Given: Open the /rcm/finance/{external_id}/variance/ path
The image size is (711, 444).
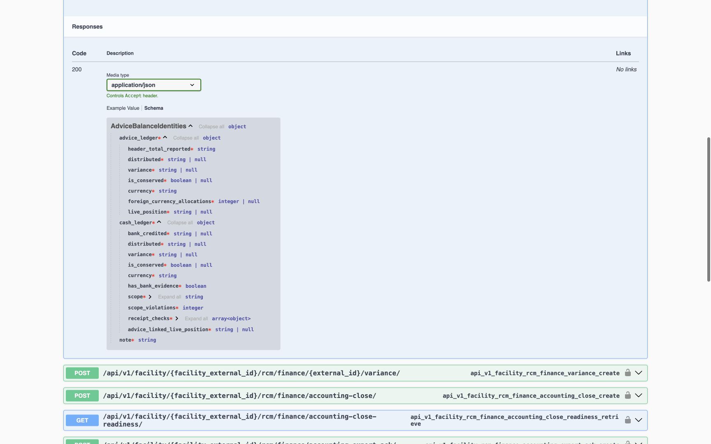Looking at the screenshot, I should click(251, 373).
